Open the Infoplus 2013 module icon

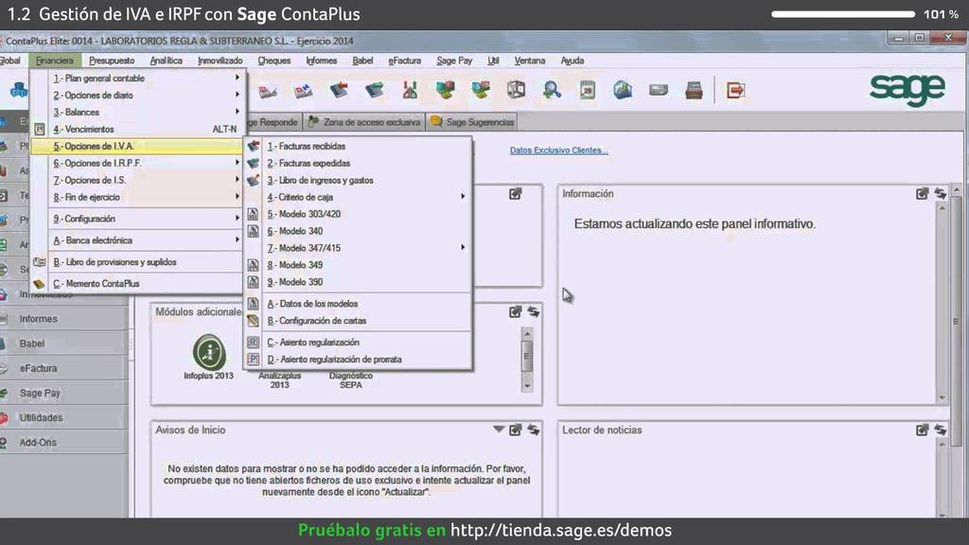click(x=209, y=352)
